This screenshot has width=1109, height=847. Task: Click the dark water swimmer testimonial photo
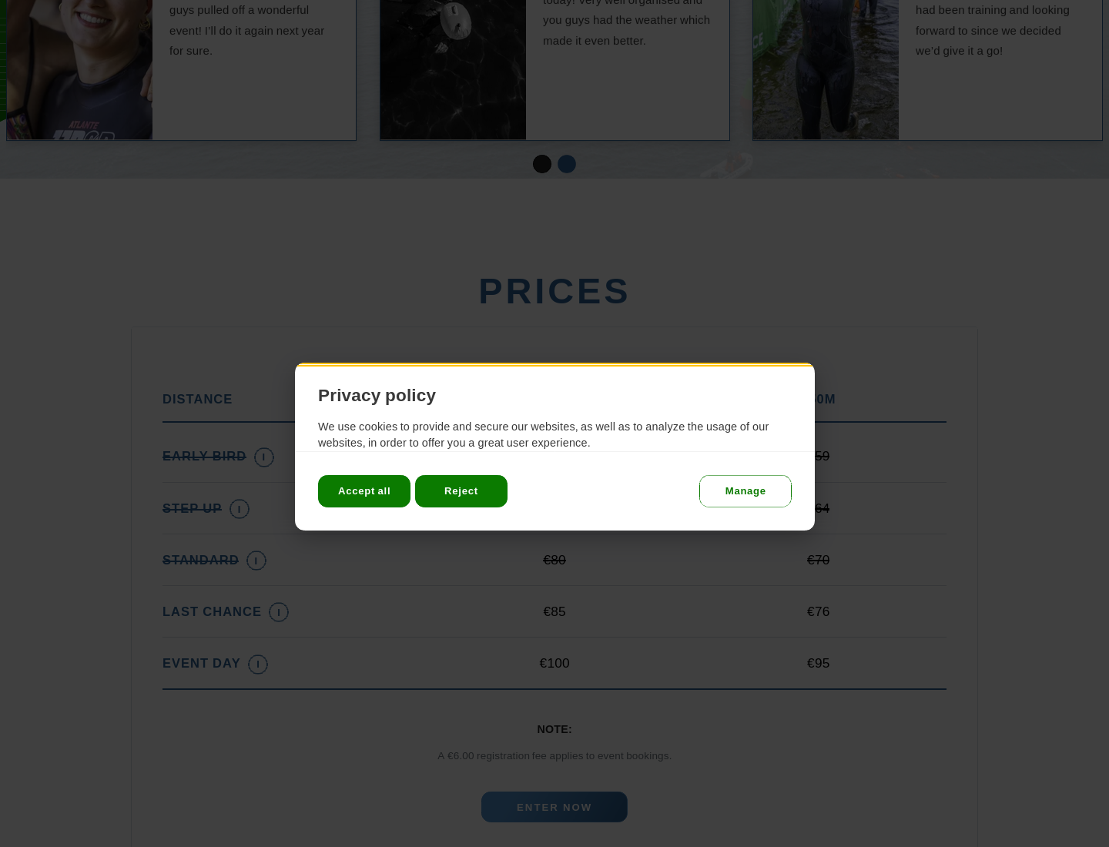[453, 69]
